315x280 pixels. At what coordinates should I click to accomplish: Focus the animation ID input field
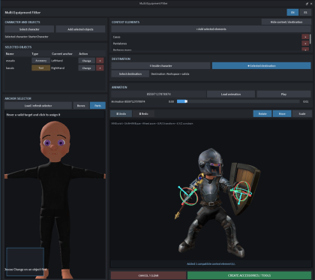pos(158,94)
